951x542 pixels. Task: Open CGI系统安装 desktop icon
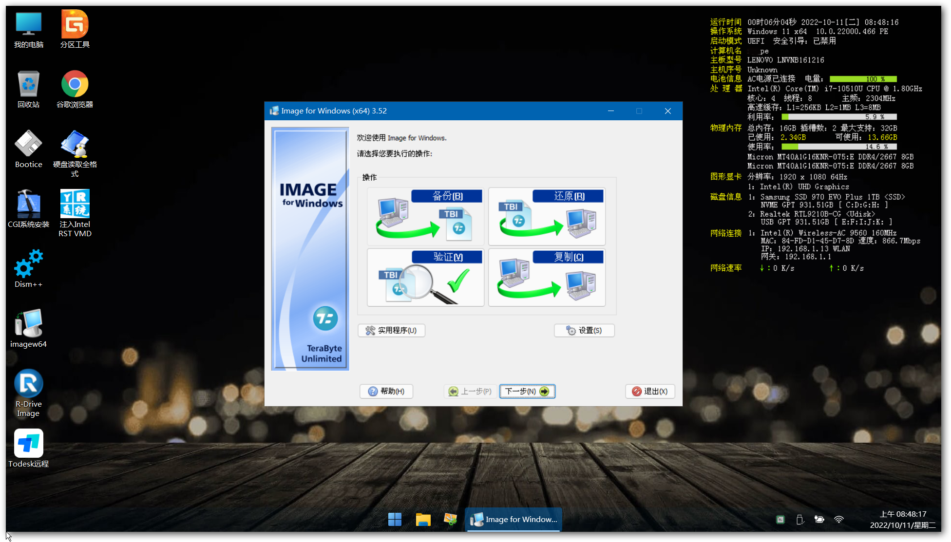[29, 209]
